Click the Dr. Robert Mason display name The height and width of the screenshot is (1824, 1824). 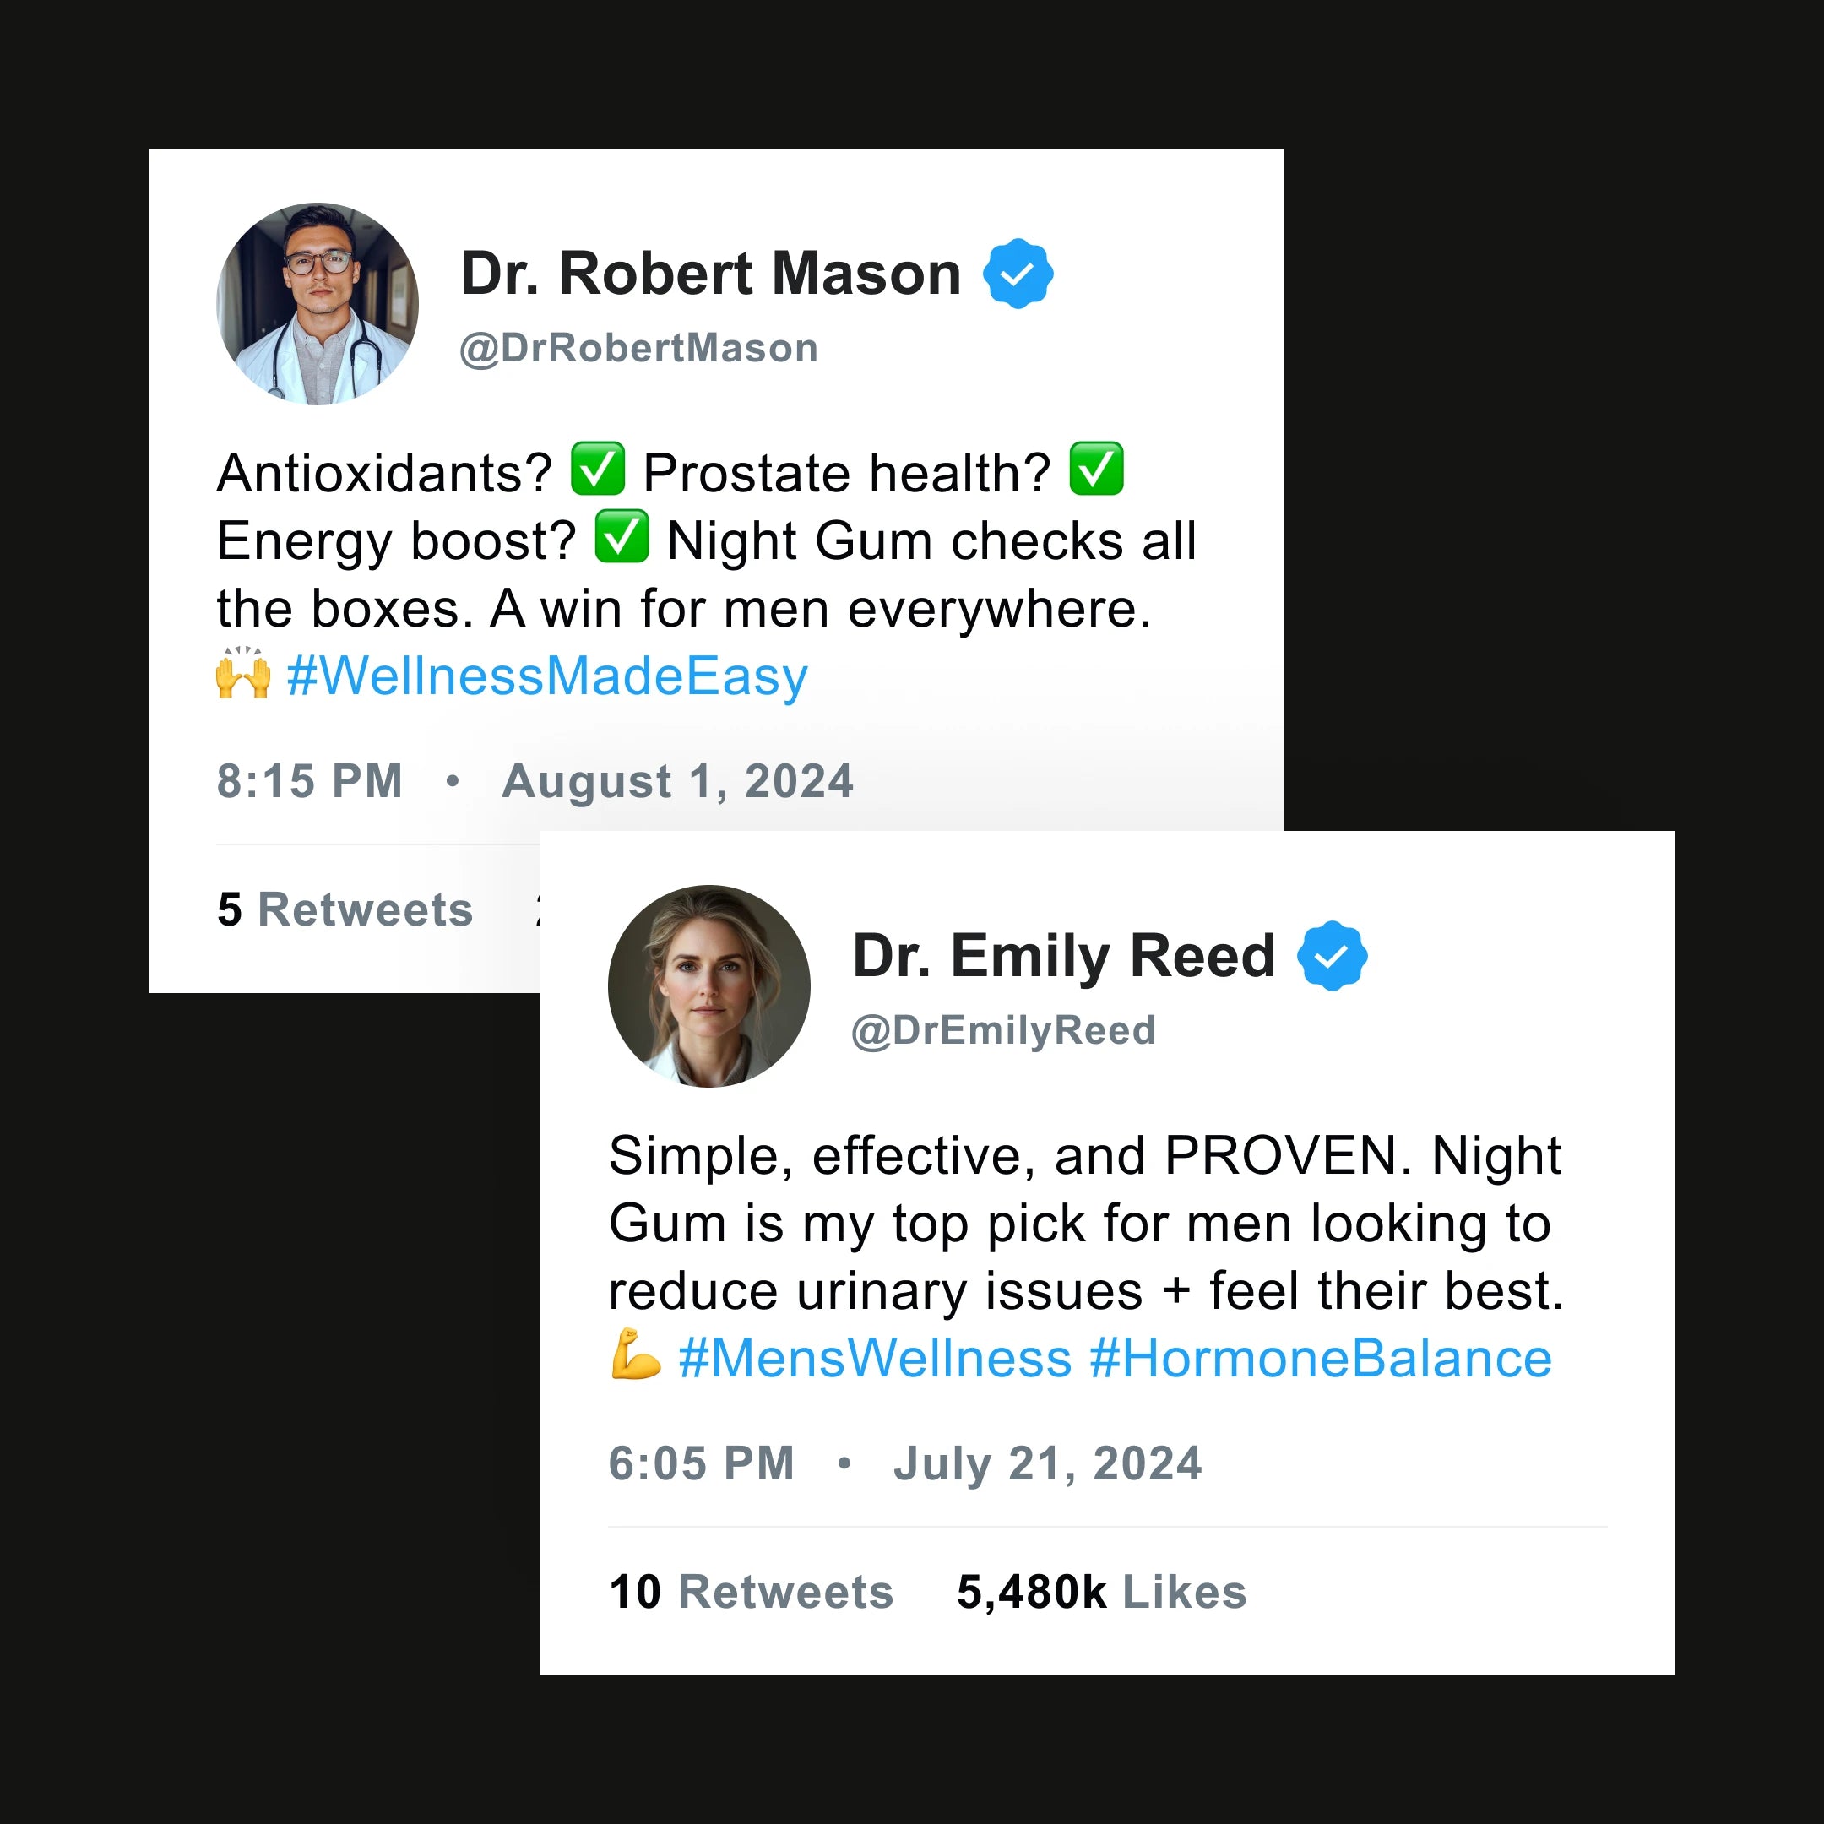pos(710,274)
